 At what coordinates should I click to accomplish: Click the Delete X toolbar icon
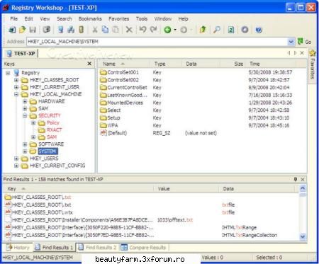(x=129, y=30)
